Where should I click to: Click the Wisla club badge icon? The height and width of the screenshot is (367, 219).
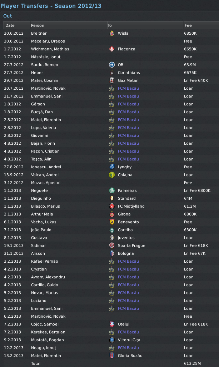111,33
